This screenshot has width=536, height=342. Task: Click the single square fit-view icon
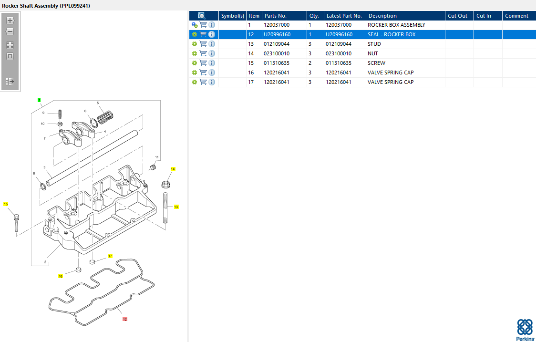(x=10, y=56)
